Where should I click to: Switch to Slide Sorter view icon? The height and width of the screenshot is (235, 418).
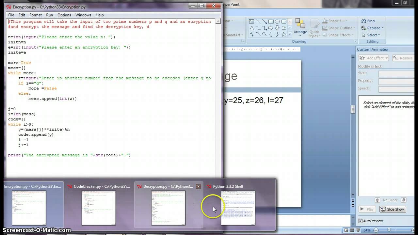[x=352, y=230]
